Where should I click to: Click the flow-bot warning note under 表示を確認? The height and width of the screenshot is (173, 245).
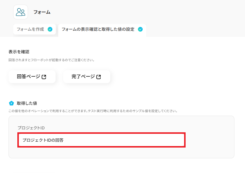pyautogui.click(x=51, y=60)
